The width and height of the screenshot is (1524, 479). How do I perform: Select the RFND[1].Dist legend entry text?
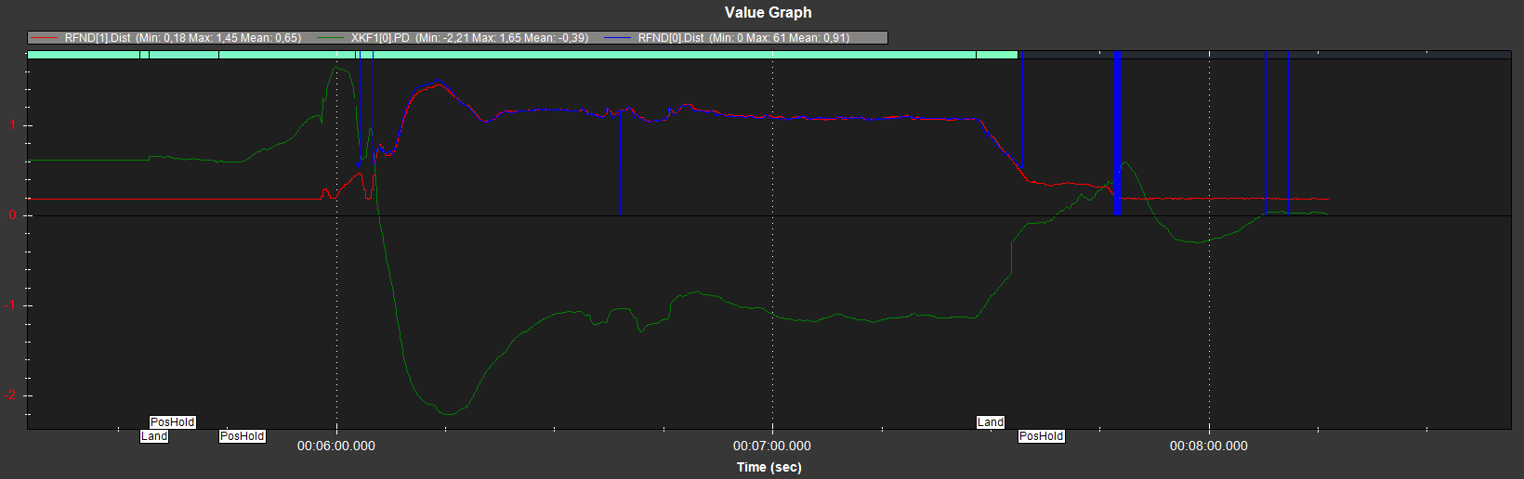(x=183, y=38)
